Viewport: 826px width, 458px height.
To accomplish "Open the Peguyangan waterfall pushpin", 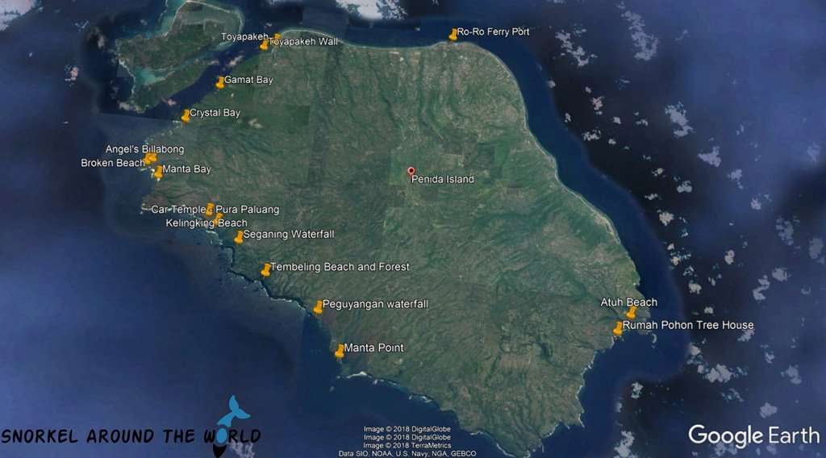I will point(318,306).
